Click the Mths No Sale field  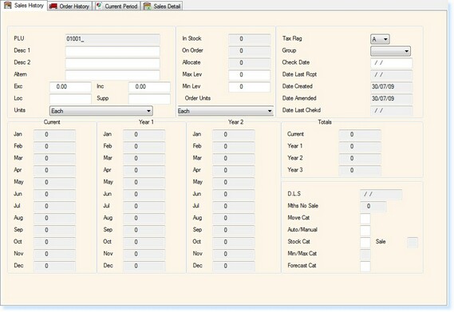click(373, 206)
